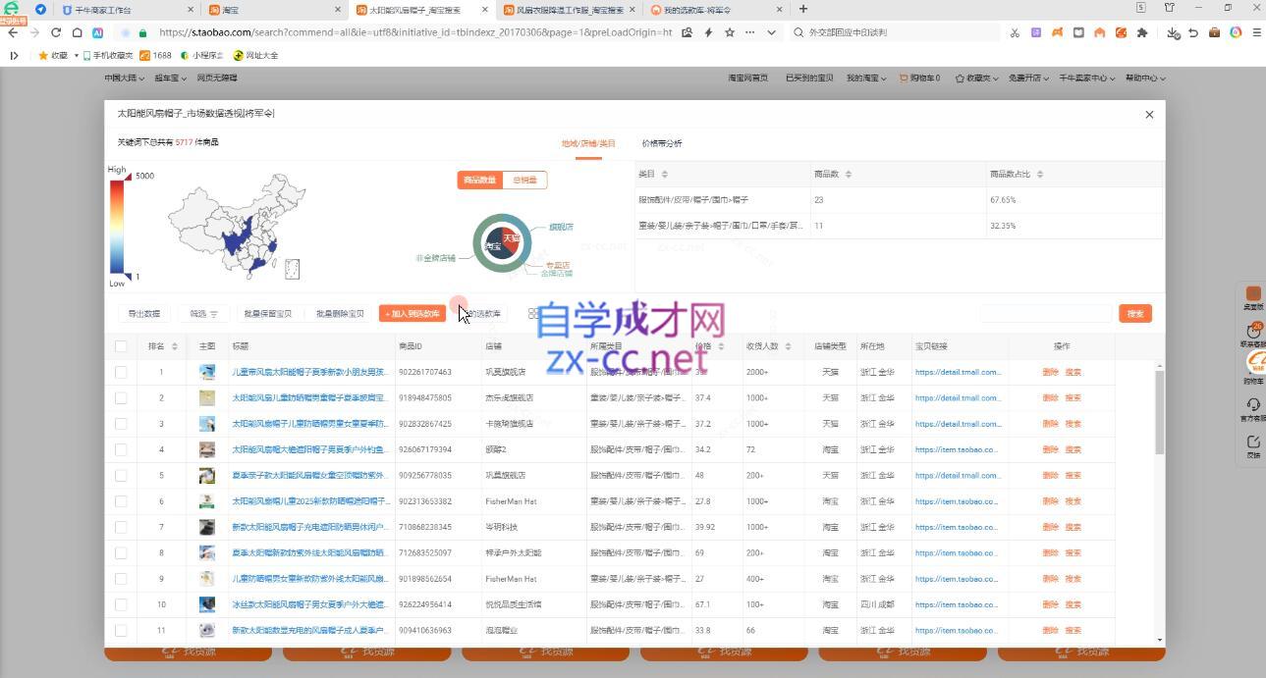This screenshot has height=678, width=1266.
Task: Switch to the 价格带分析 tab
Action: tap(662, 143)
